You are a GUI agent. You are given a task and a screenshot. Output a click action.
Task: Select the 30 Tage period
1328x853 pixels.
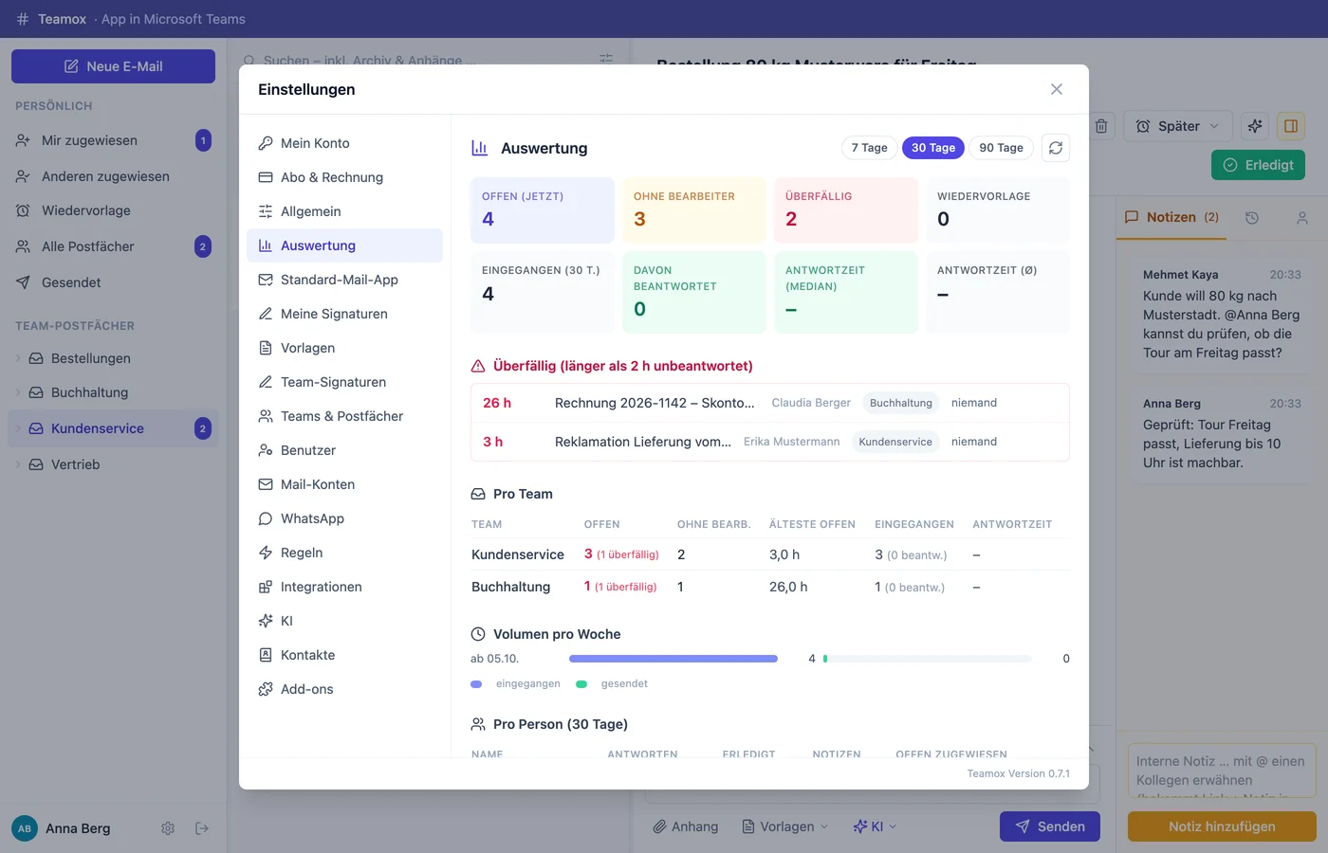coord(933,148)
